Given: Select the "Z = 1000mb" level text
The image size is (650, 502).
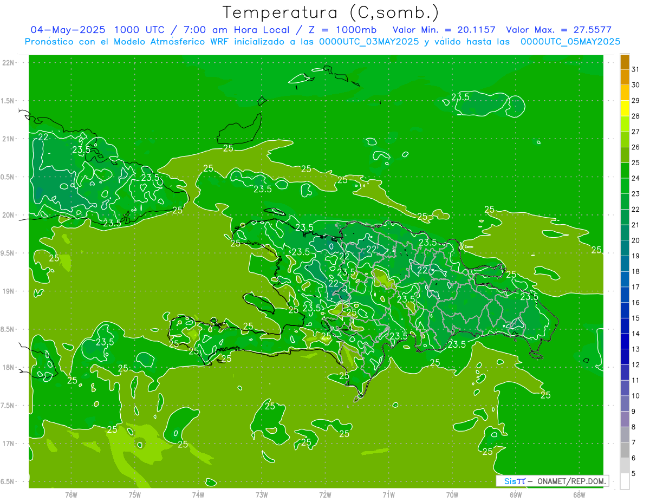Looking at the screenshot, I should pos(342,30).
